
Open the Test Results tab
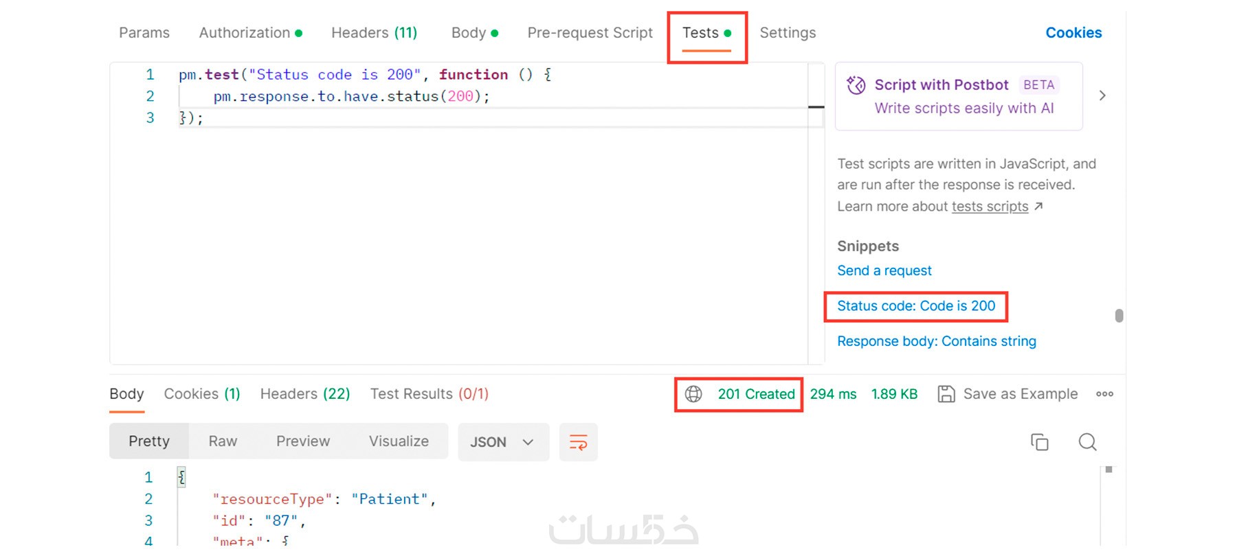tap(429, 394)
